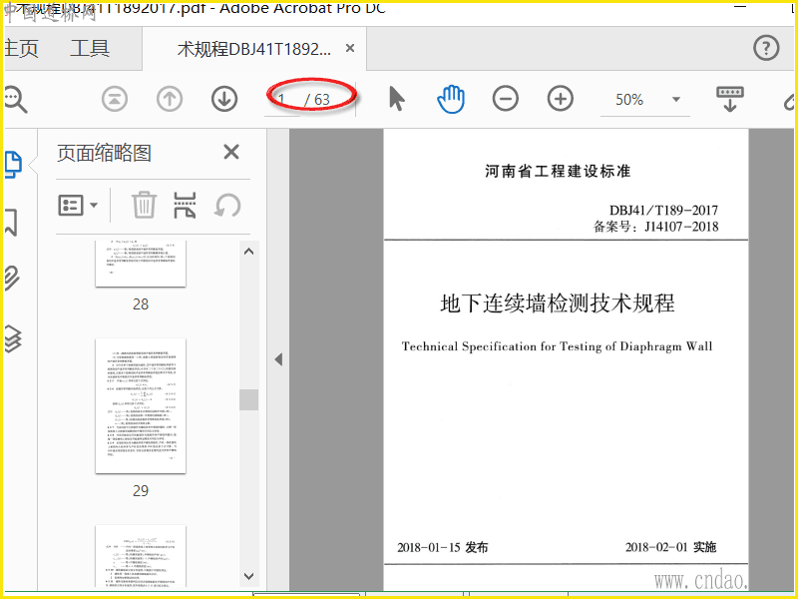
Task: Click the 页面缩略图 panel title
Action: click(104, 153)
